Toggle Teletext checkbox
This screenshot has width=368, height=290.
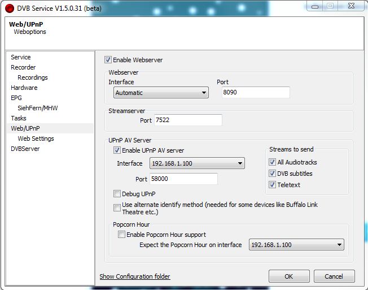(272, 185)
